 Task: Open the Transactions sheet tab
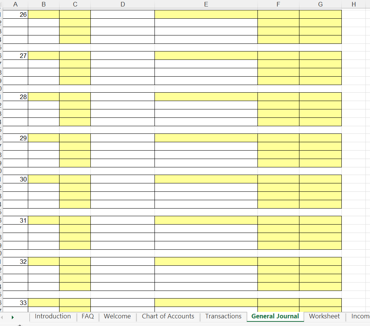(x=223, y=316)
